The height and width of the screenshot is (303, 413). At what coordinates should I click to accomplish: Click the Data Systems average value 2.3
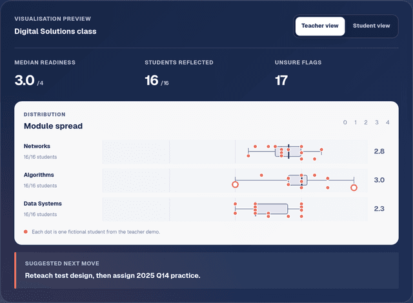[x=379, y=209]
